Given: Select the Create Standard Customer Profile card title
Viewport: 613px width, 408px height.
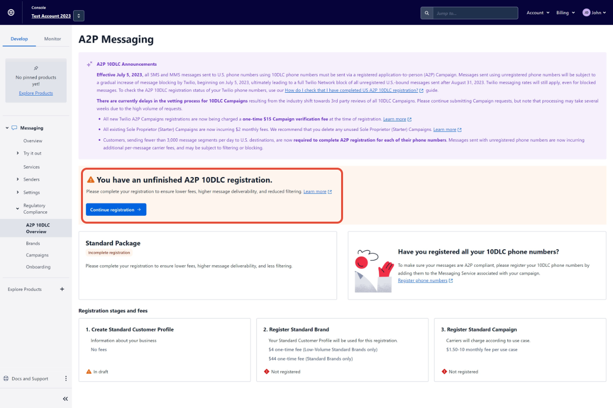Looking at the screenshot, I should coord(130,330).
